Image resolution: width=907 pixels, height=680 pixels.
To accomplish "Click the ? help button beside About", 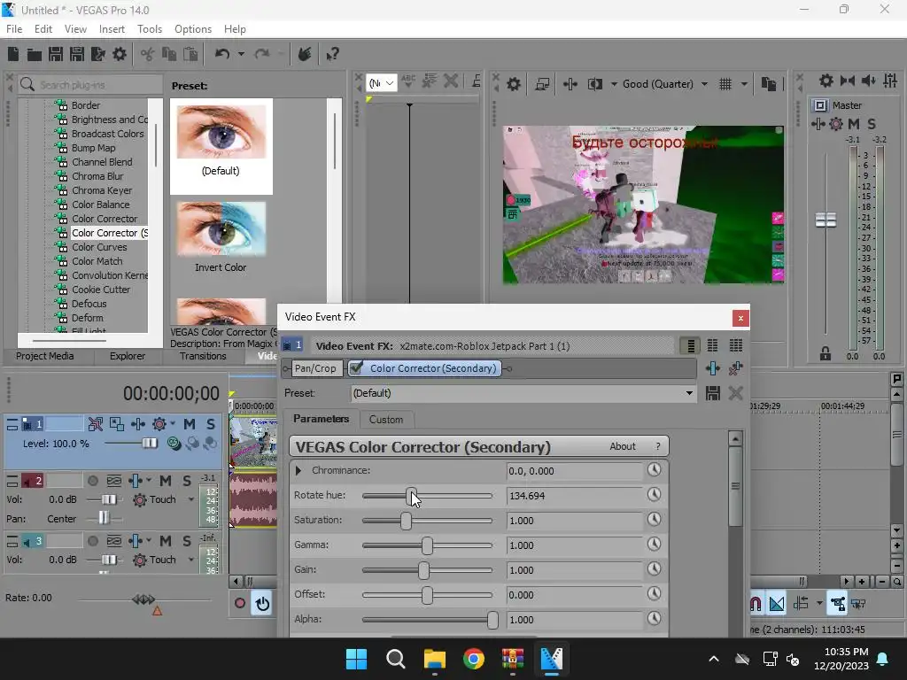I will pyautogui.click(x=658, y=446).
